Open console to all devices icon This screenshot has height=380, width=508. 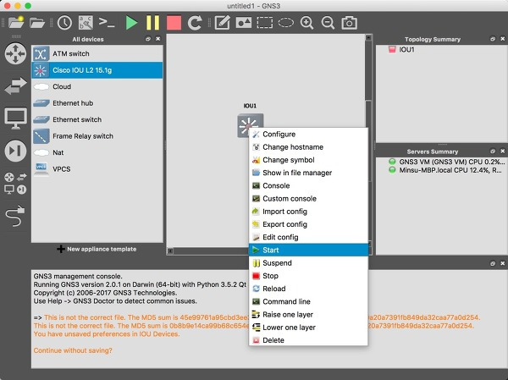click(x=107, y=23)
